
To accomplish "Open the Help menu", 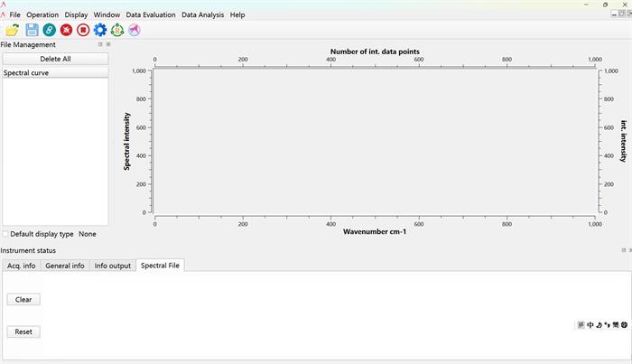I will [x=237, y=14].
